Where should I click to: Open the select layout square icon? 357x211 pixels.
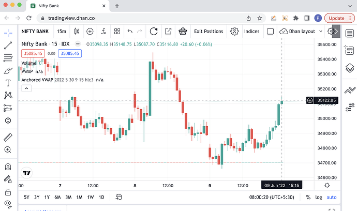(270, 32)
